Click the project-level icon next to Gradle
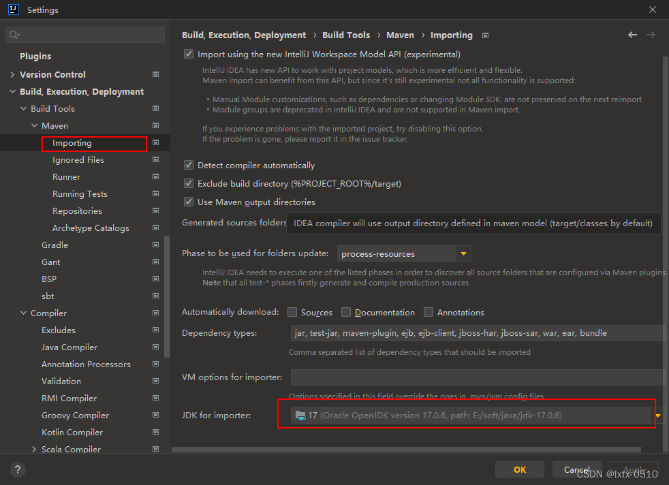669x485 pixels. (x=156, y=245)
